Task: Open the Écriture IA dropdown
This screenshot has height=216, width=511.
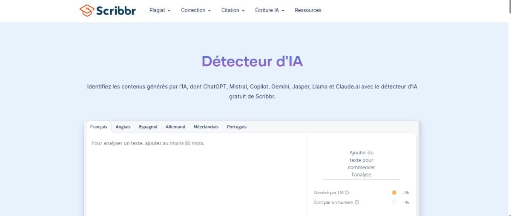Action: click(x=270, y=10)
